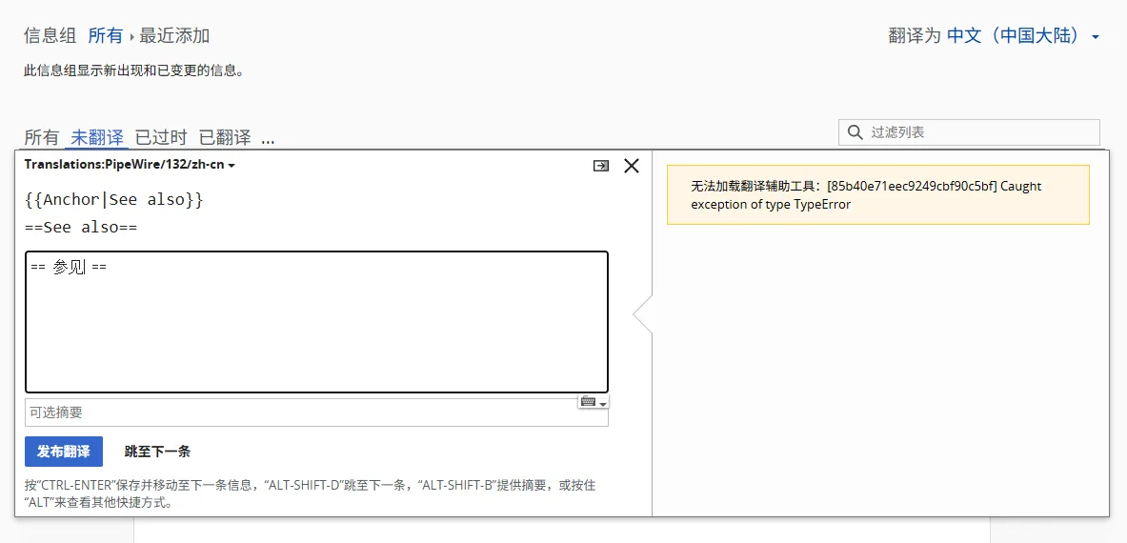Open the 所有 message group selector
Viewport: 1127px width, 543px height.
106,35
